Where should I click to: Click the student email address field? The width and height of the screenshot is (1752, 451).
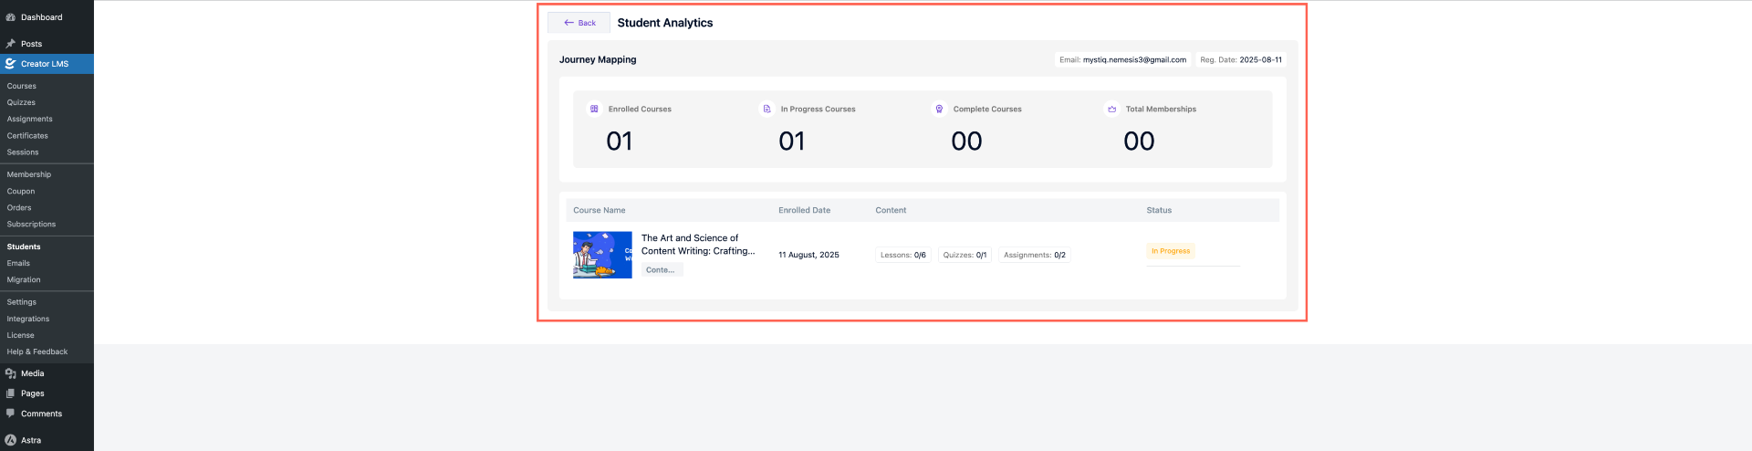click(x=1122, y=59)
